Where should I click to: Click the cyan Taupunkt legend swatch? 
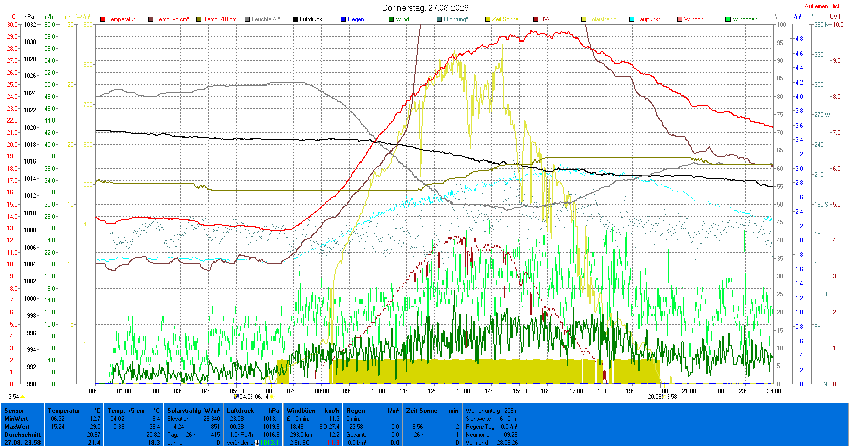click(632, 19)
